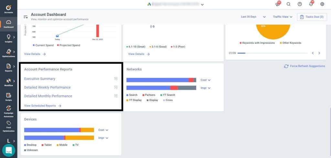
Task: Expand Insights submenu chevron
Action: (x=14, y=37)
